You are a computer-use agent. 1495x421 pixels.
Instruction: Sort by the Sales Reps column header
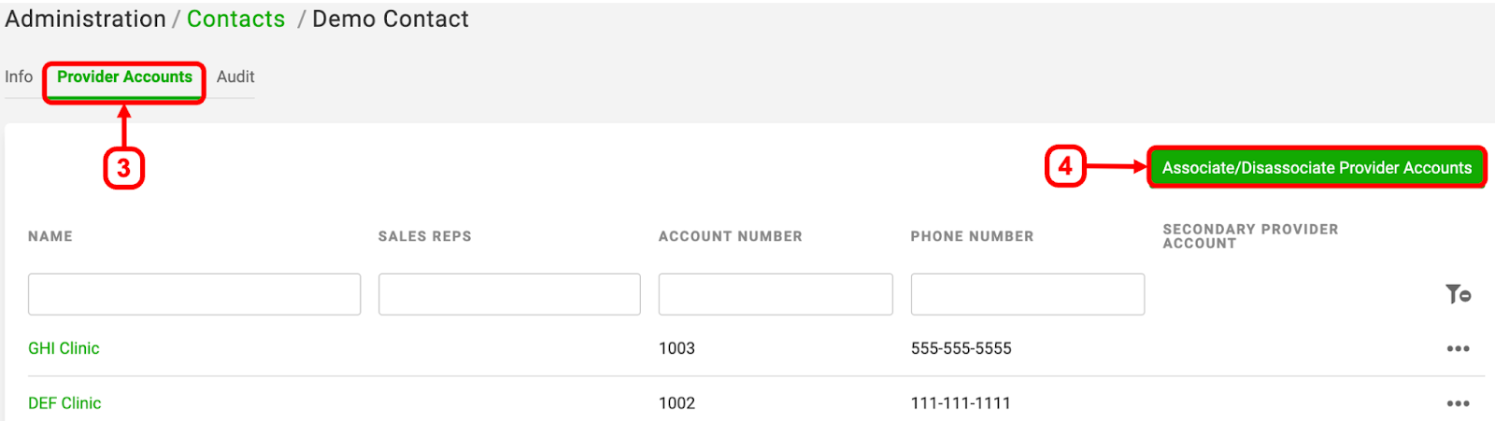[x=424, y=236]
